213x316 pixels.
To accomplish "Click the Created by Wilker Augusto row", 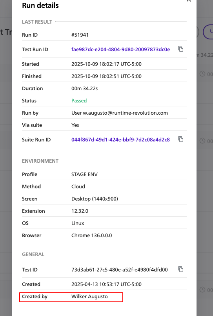I will [x=71, y=297].
